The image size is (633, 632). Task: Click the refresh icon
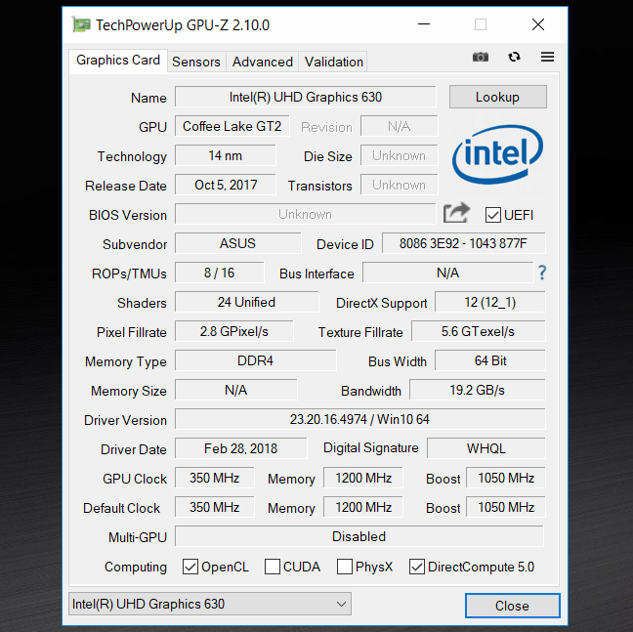pyautogui.click(x=514, y=57)
